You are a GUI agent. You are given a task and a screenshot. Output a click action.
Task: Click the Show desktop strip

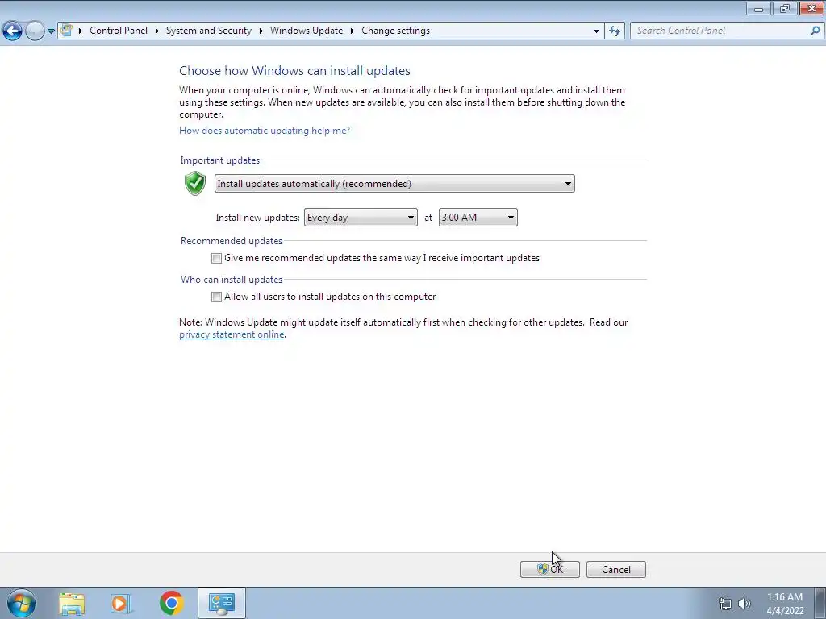820,603
